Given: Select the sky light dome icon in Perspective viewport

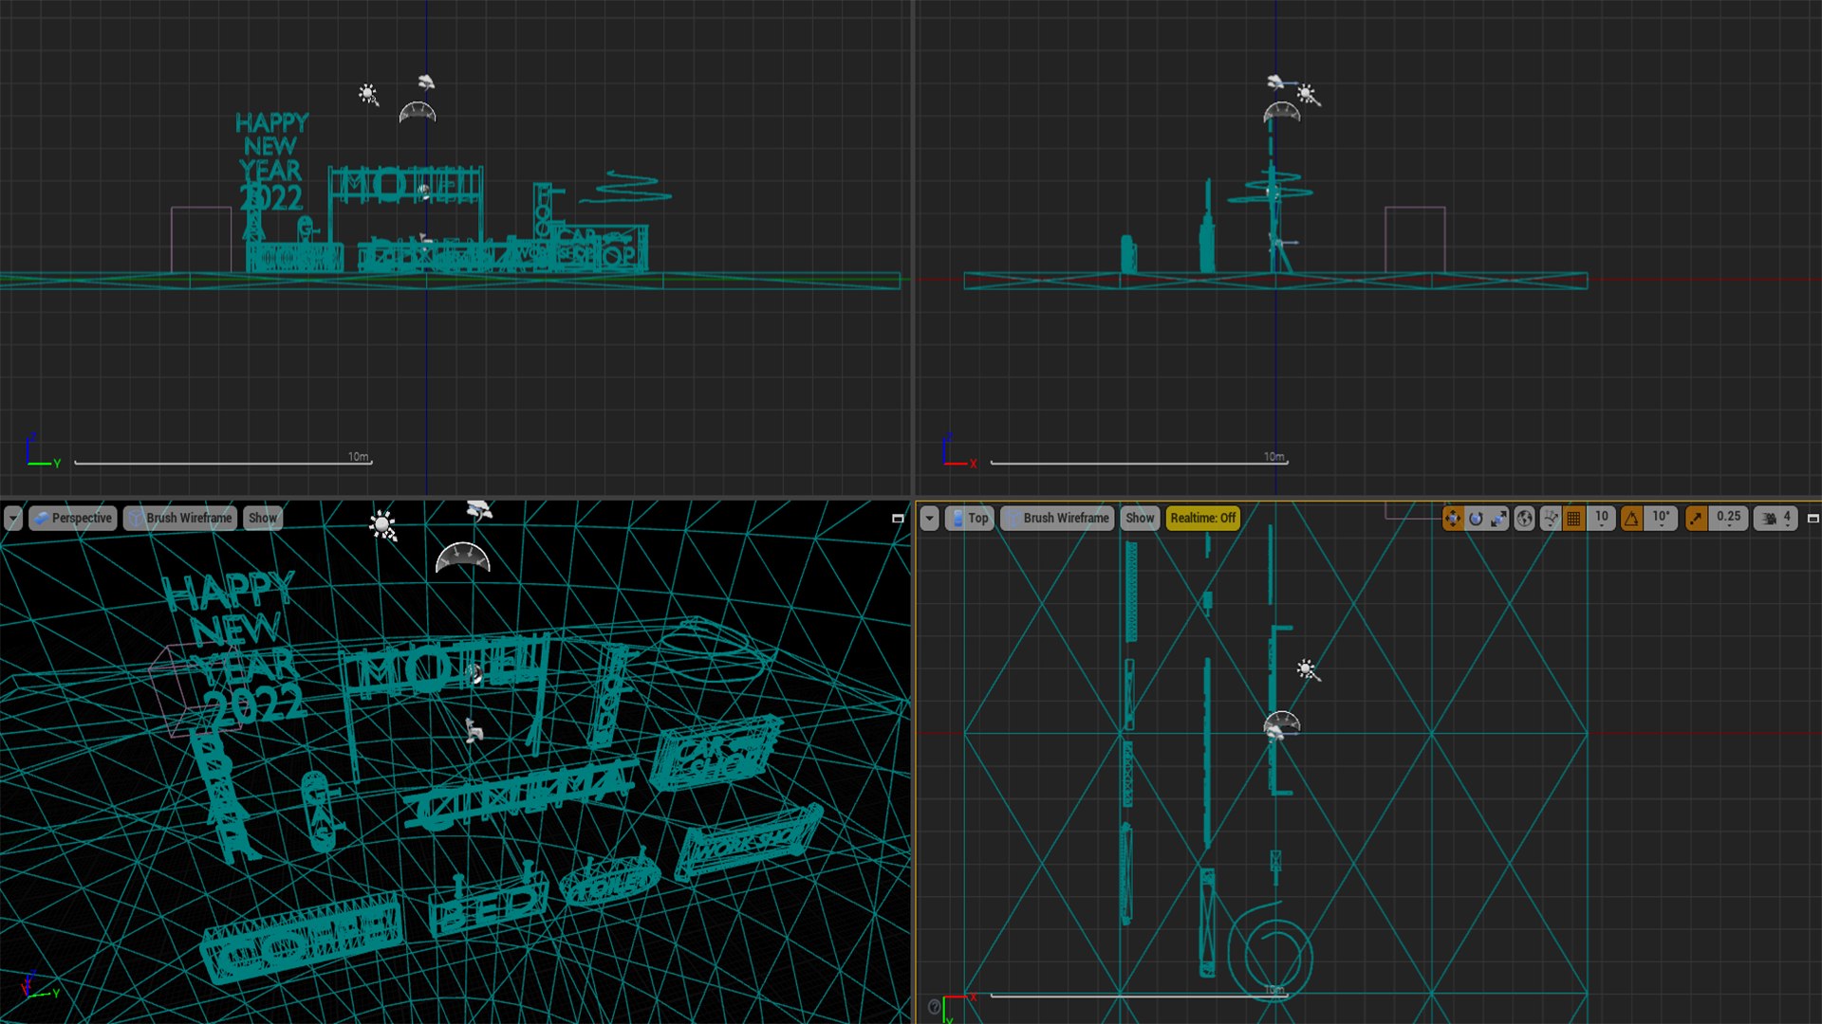Looking at the screenshot, I should [462, 558].
